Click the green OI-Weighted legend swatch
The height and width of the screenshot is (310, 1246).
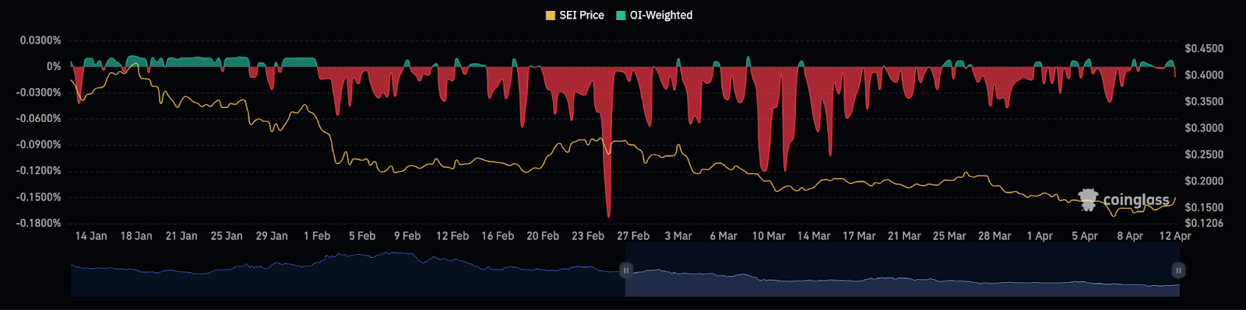point(621,16)
